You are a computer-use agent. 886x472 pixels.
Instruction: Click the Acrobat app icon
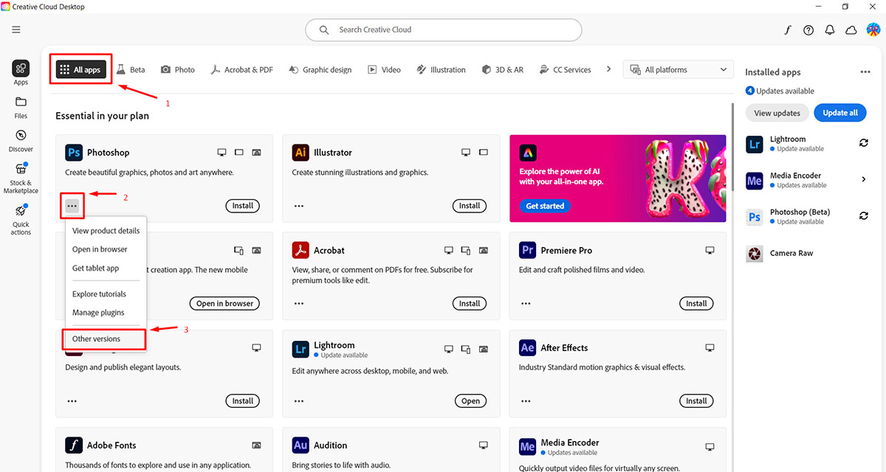[x=301, y=250]
